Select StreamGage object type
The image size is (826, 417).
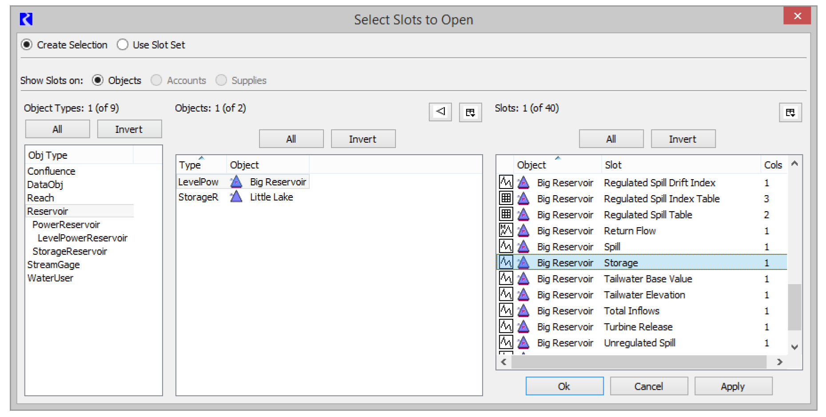pos(53,265)
